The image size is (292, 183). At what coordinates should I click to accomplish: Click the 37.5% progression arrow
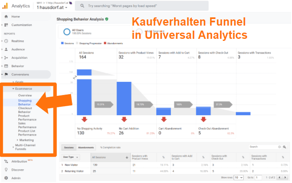pos(223,105)
